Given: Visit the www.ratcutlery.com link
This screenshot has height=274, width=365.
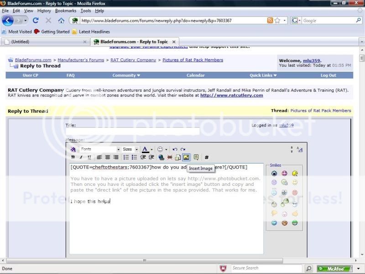Looking at the screenshot, I should click(x=232, y=95).
